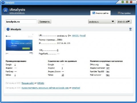Click the тИЦ value 0 link
The width and height of the screenshot is (137, 103).
click(58, 50)
